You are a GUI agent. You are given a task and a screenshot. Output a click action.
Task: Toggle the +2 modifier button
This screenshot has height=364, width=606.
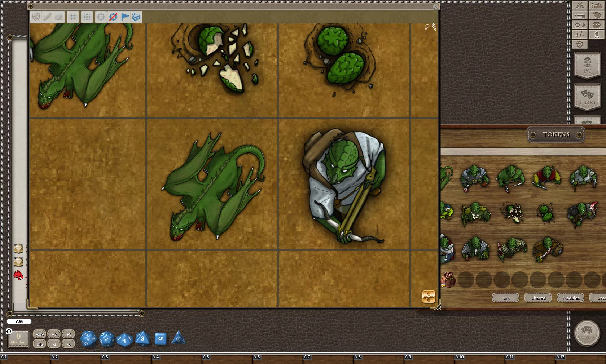(x=54, y=334)
